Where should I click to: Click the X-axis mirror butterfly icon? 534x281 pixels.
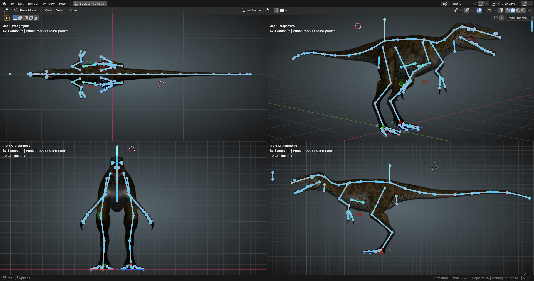pyautogui.click(x=496, y=18)
